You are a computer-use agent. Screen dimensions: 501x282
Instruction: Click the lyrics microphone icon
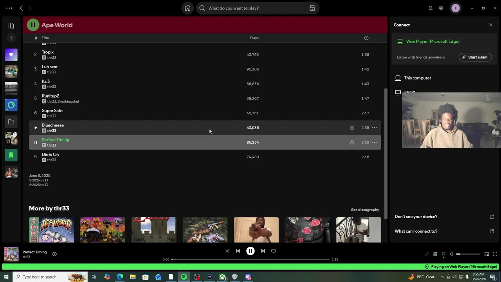click(x=427, y=254)
